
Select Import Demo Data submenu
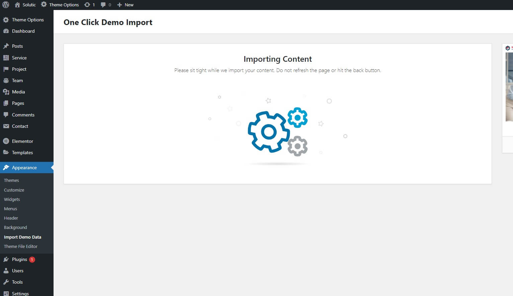22,237
